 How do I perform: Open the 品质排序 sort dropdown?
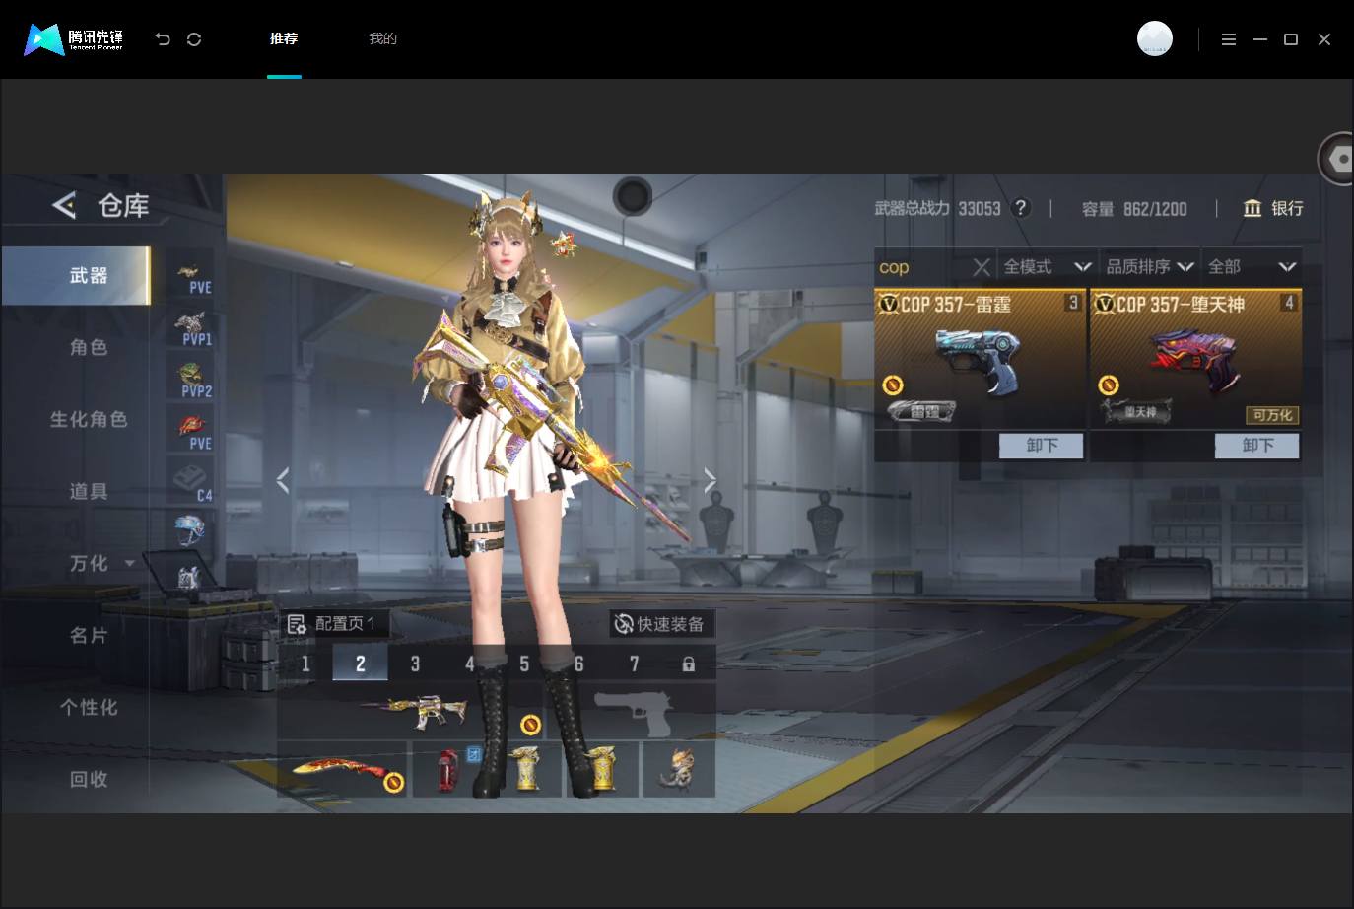pos(1150,267)
